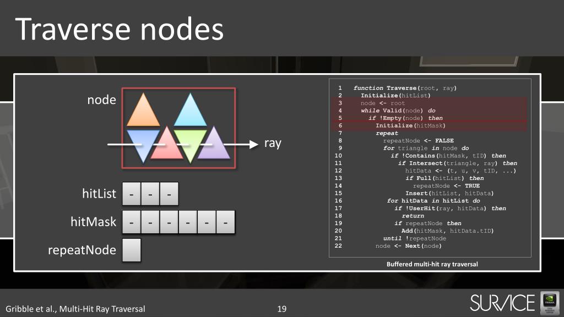The width and height of the screenshot is (564, 317).
Task: Click code line 'Insert(hitList, hitData)'
Action: tap(449, 194)
